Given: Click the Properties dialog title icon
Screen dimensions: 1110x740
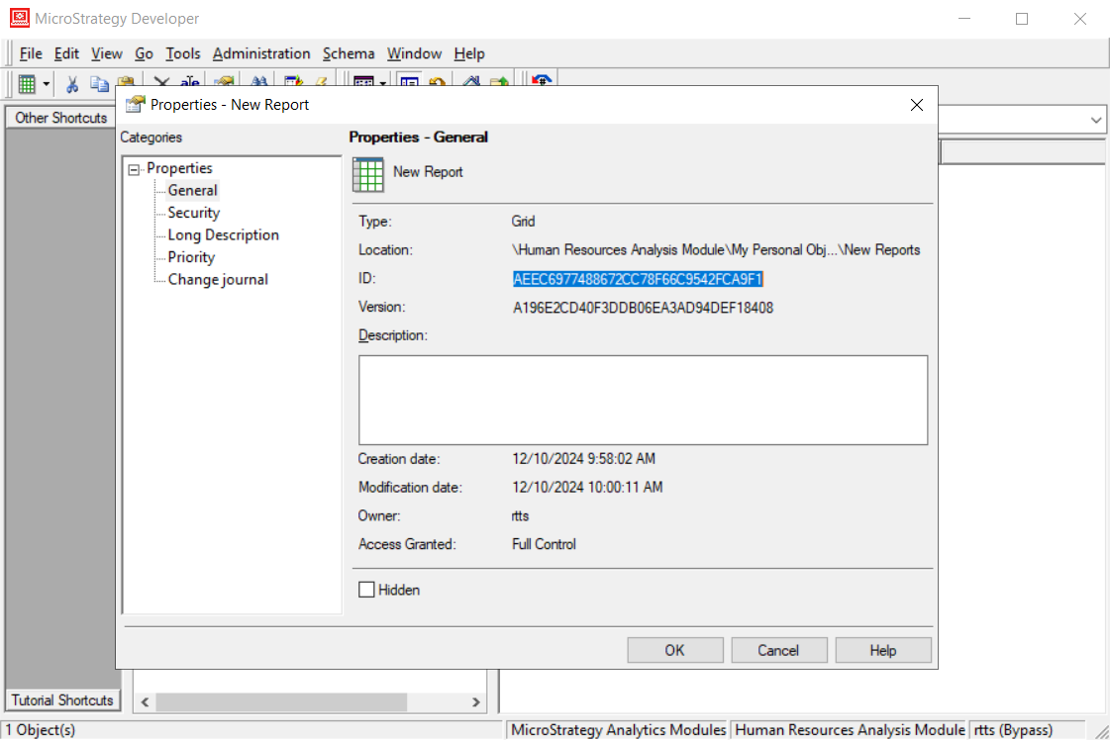Looking at the screenshot, I should [136, 104].
